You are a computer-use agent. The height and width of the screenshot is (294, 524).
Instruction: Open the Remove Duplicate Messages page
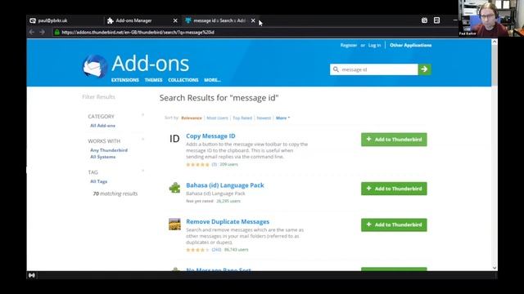pyautogui.click(x=228, y=221)
